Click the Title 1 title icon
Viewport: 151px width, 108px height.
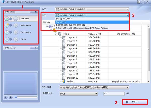coord(59,34)
